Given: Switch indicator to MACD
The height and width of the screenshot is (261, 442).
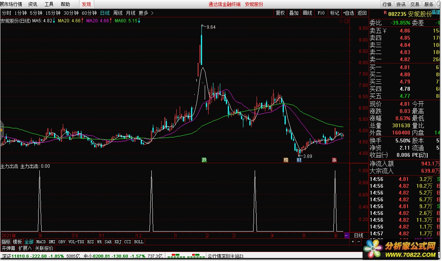Looking at the screenshot, I should pos(41,242).
